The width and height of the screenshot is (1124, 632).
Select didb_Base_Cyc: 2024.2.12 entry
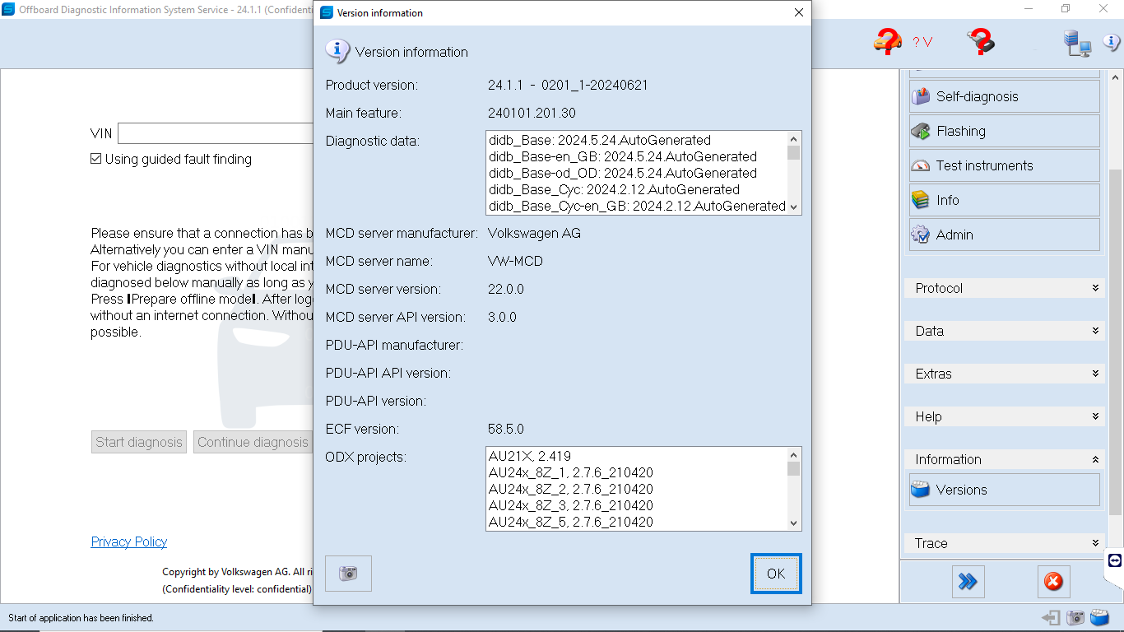pyautogui.click(x=614, y=189)
